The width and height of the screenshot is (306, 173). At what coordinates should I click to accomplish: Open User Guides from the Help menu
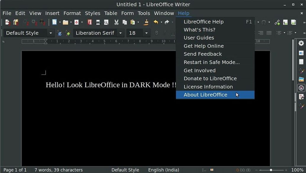pos(199,38)
